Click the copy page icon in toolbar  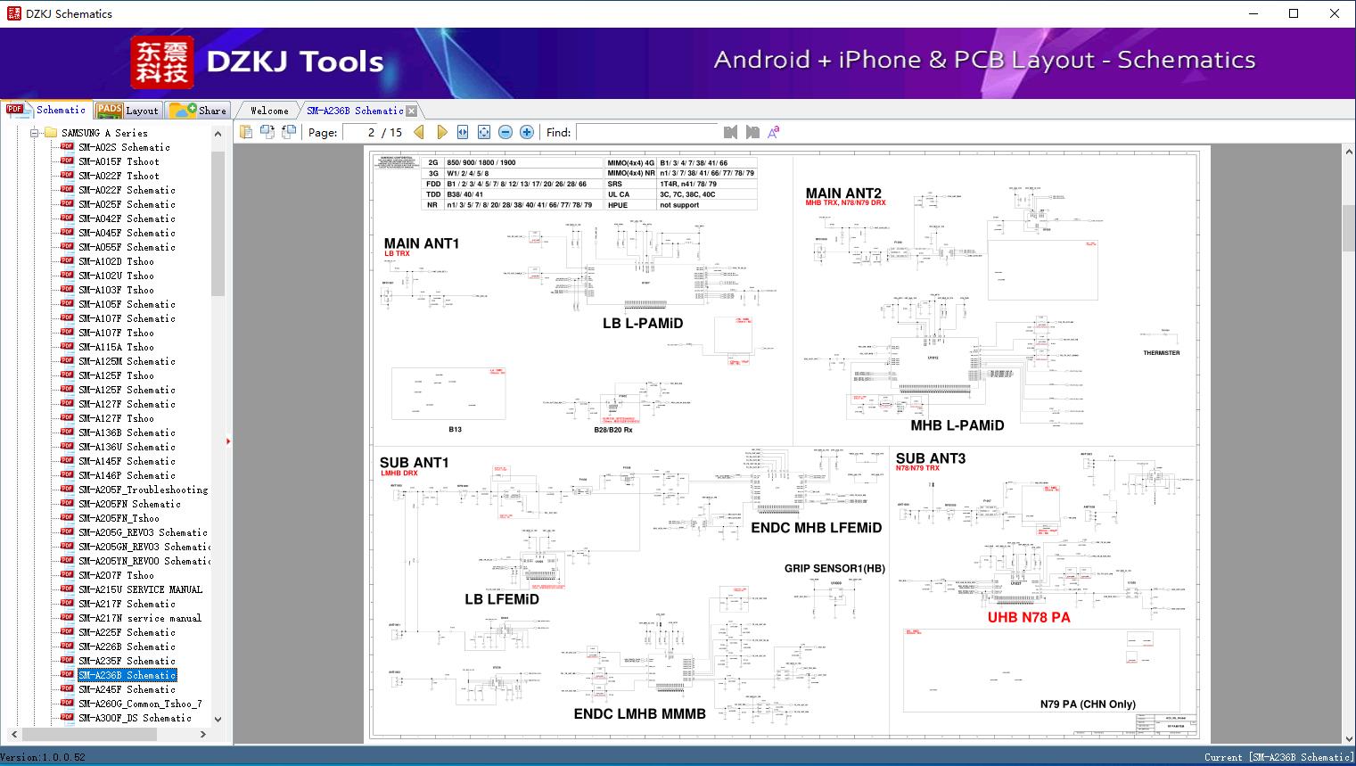(245, 132)
